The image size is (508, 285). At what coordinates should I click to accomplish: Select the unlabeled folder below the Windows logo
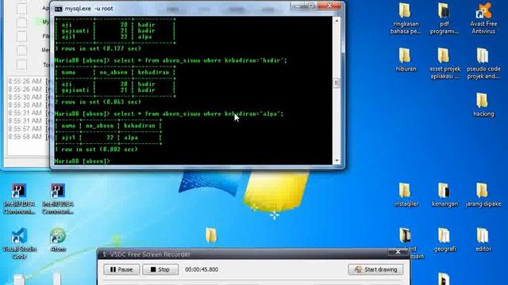pyautogui.click(x=211, y=235)
